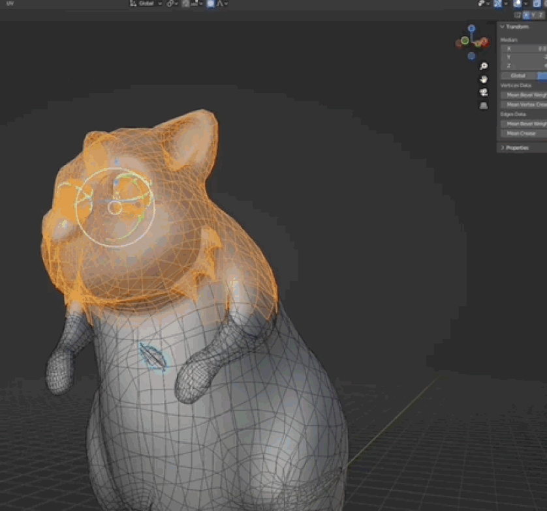The height and width of the screenshot is (511, 547).
Task: Adjust the Mean Crease slider
Action: (x=524, y=133)
